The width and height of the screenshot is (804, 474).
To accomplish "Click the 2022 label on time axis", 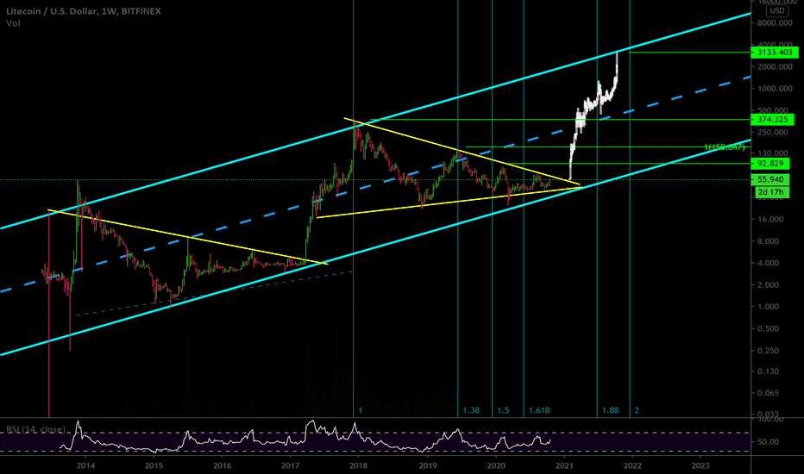I will coord(632,465).
